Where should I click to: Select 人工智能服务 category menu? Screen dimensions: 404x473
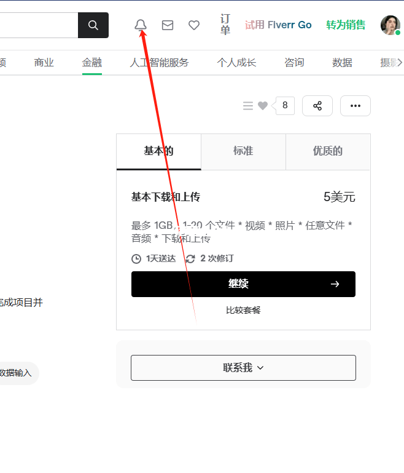[x=159, y=63]
